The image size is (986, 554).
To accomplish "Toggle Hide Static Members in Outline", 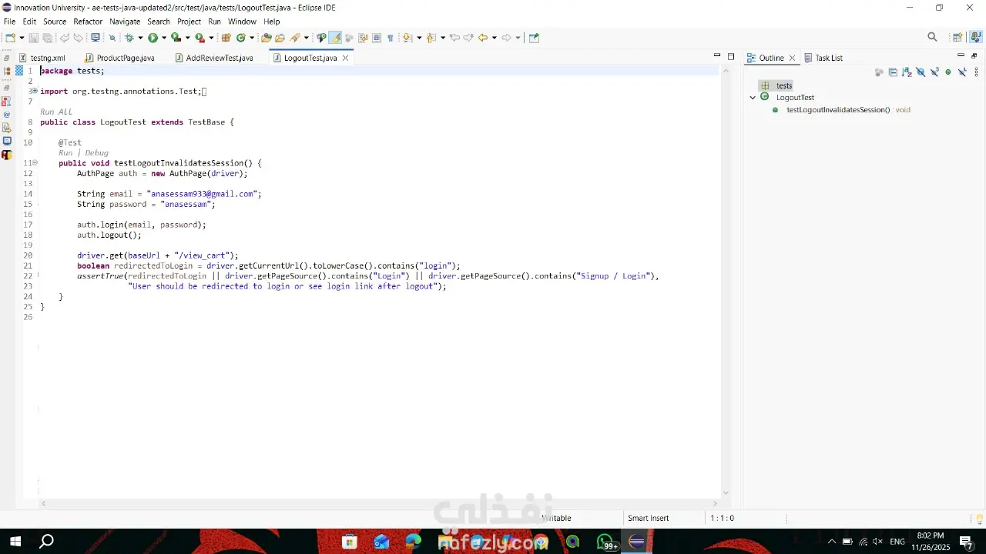I will pyautogui.click(x=934, y=72).
